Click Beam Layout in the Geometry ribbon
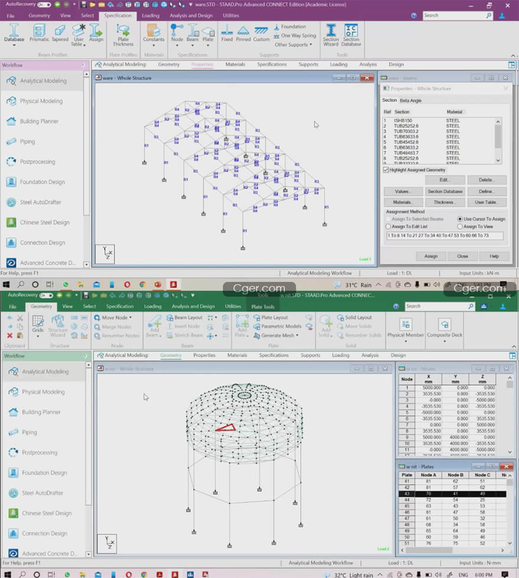The height and width of the screenshot is (578, 519). pyautogui.click(x=184, y=317)
